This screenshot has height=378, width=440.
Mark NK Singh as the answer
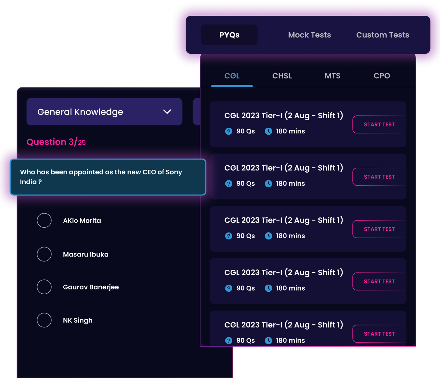[x=44, y=320]
